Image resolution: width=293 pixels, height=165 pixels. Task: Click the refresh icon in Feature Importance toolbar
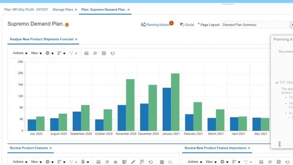[288, 162]
